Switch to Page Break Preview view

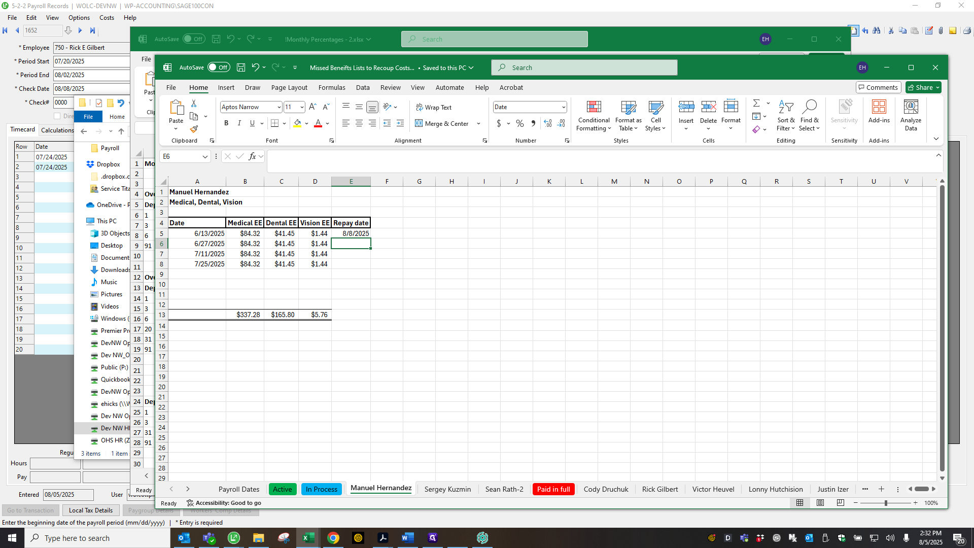(841, 503)
